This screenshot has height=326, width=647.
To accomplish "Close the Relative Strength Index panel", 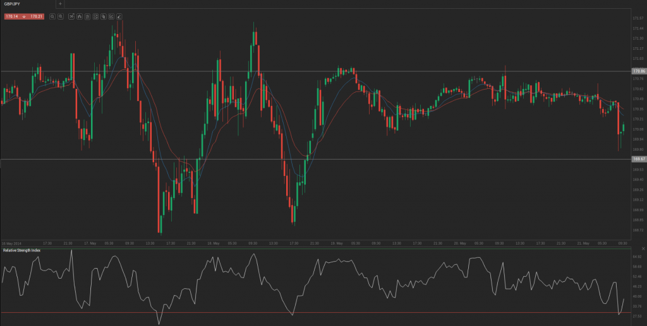I will click(643, 248).
